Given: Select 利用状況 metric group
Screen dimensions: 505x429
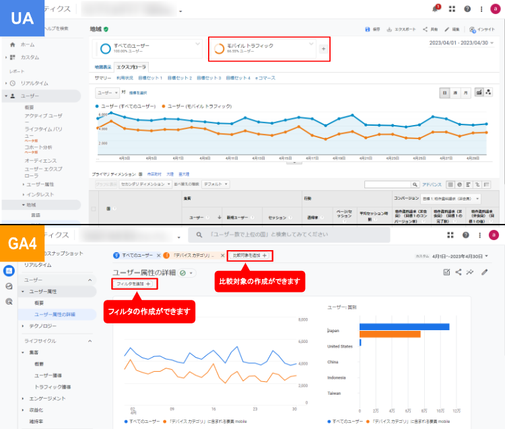Looking at the screenshot, I should [x=125, y=78].
